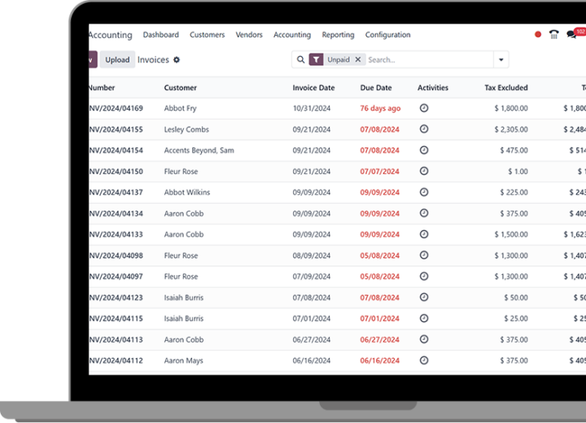Viewport: 586px width, 423px height.
Task: Open invoice INV/2024/04169
Action: 116,108
